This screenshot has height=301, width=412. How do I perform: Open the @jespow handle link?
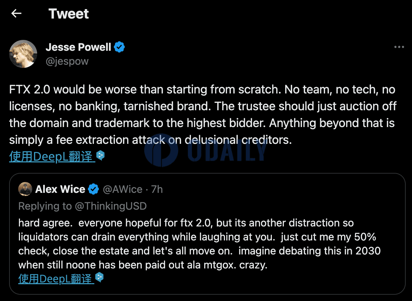point(67,61)
